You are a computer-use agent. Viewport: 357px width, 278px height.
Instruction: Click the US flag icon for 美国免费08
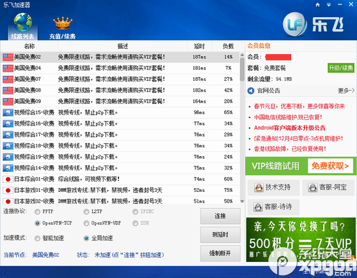click(8, 90)
